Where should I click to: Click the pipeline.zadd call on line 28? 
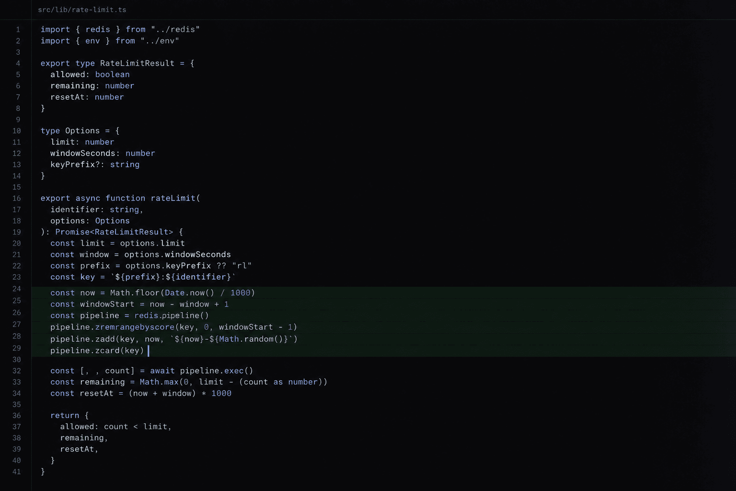(85, 339)
